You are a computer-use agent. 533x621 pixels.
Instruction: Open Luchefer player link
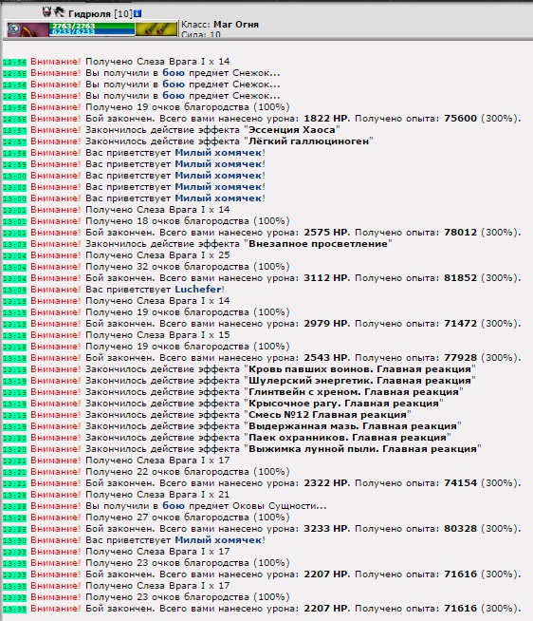tap(198, 290)
